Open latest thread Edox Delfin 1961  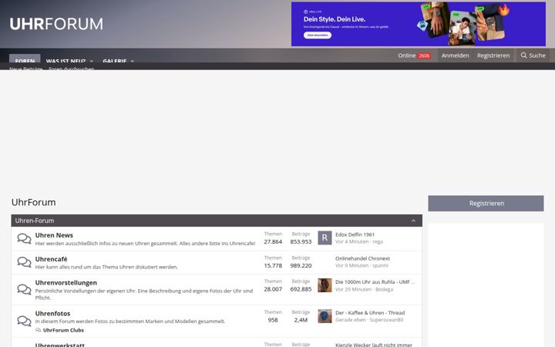pyautogui.click(x=355, y=234)
